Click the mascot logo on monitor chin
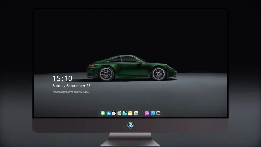 pyautogui.click(x=130, y=125)
